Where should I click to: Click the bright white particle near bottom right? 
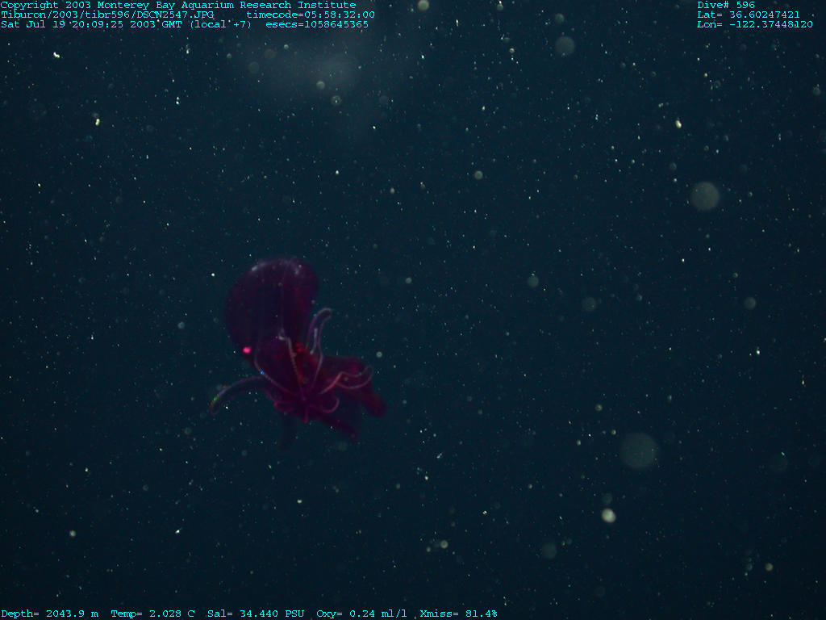pyautogui.click(x=608, y=515)
